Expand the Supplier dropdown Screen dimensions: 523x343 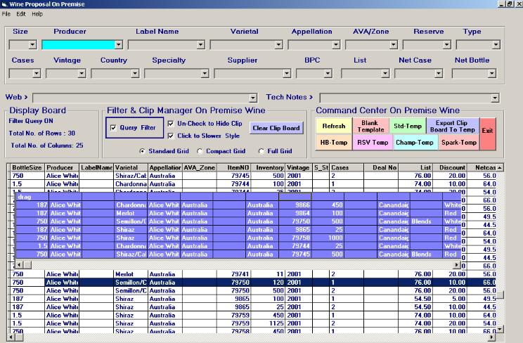(287, 73)
